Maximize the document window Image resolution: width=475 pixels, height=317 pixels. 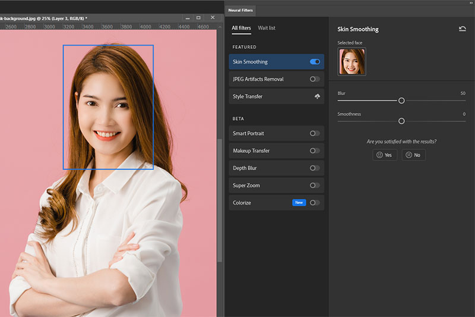(x=198, y=18)
